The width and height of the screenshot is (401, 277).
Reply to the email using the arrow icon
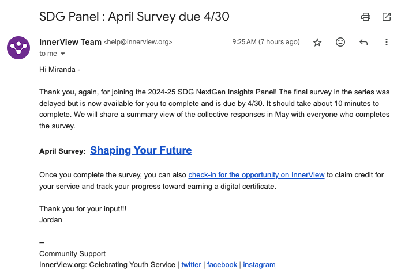click(x=363, y=42)
